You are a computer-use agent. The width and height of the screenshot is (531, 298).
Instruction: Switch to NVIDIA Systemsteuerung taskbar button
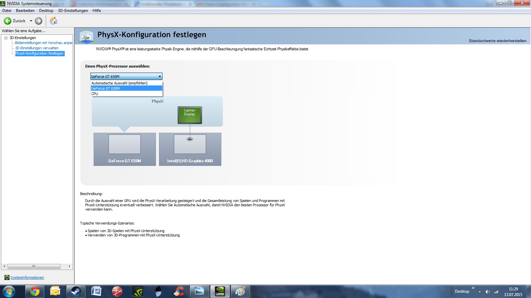[x=220, y=292]
